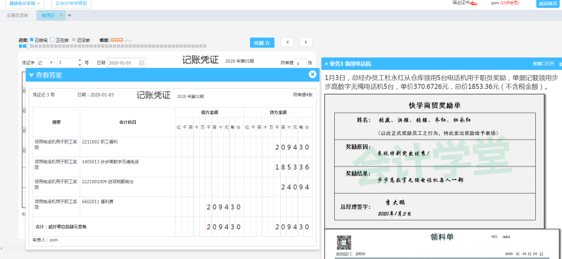Click the 正在做 legend marker

[x=52, y=40]
